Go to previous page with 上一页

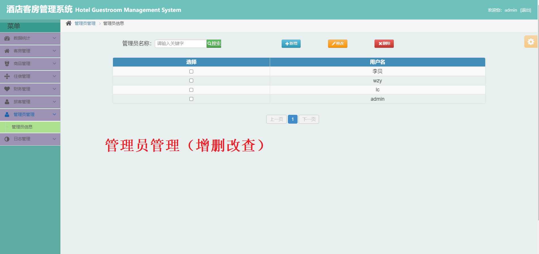pyautogui.click(x=277, y=119)
